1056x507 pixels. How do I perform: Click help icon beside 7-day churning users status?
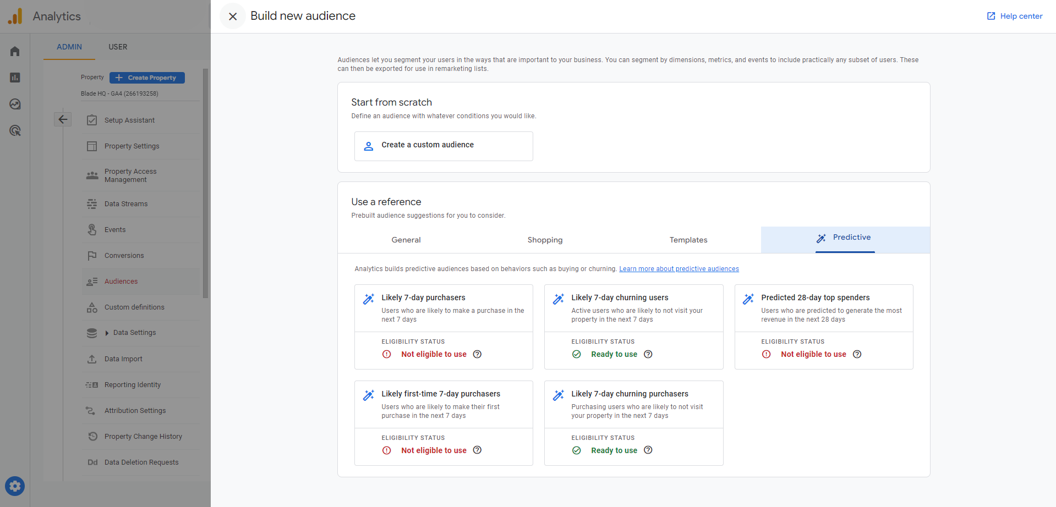pos(648,354)
